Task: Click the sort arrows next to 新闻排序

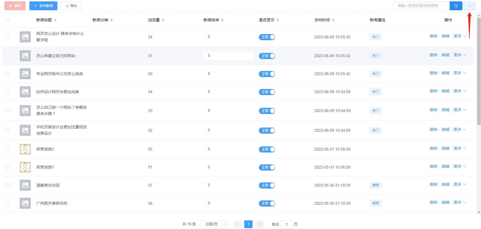Action: click(222, 20)
